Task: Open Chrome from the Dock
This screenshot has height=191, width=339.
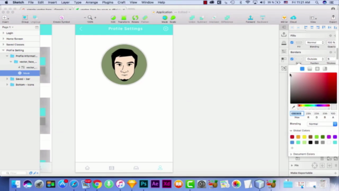Action: coord(97,184)
